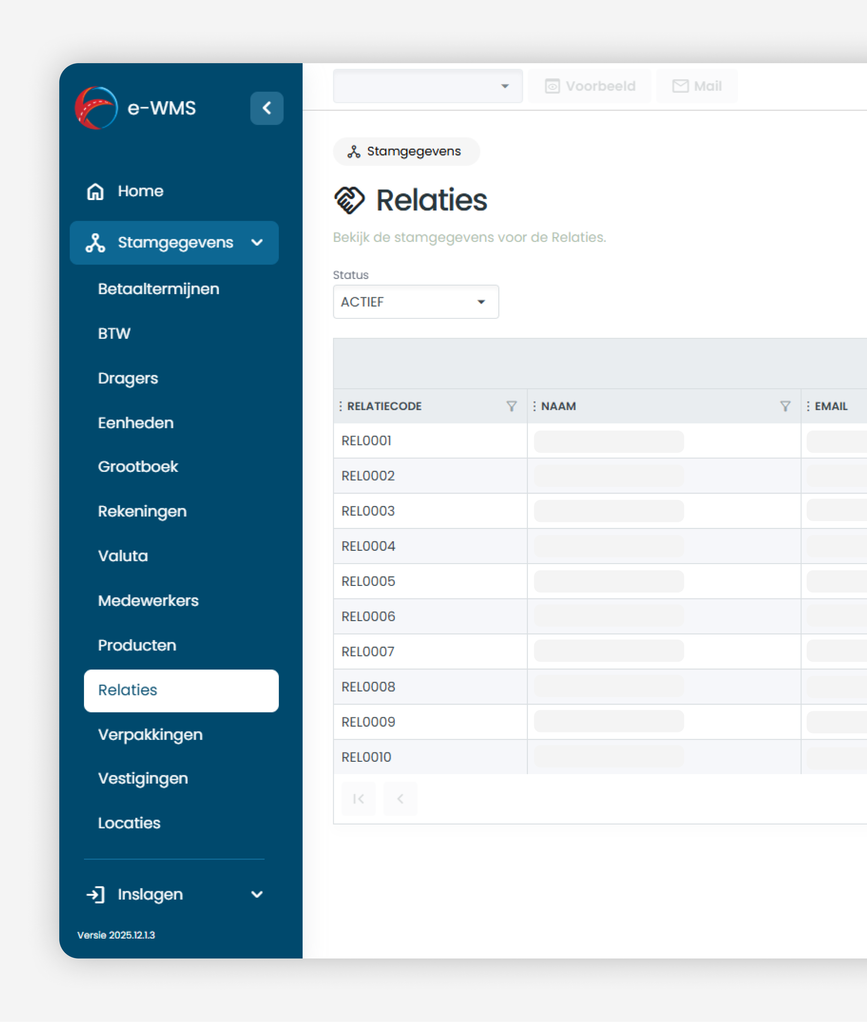Viewport: 867px width, 1022px height.
Task: Click the RELATIECODE column menu dots
Action: pos(340,406)
